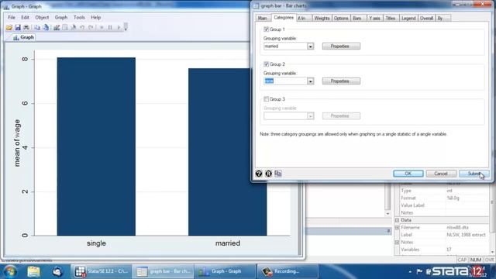Click the graph bar dialog taskbar button
Viewport: 496px width, 279px height.
(164, 271)
